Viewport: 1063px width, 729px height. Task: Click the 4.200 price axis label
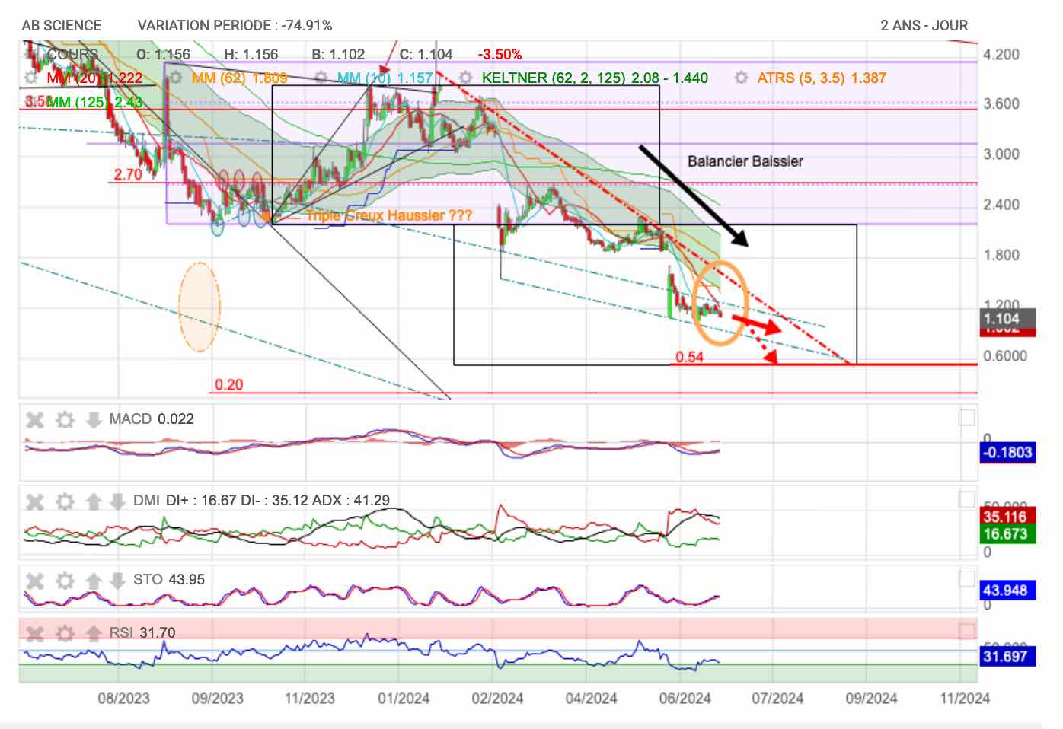tap(1001, 54)
